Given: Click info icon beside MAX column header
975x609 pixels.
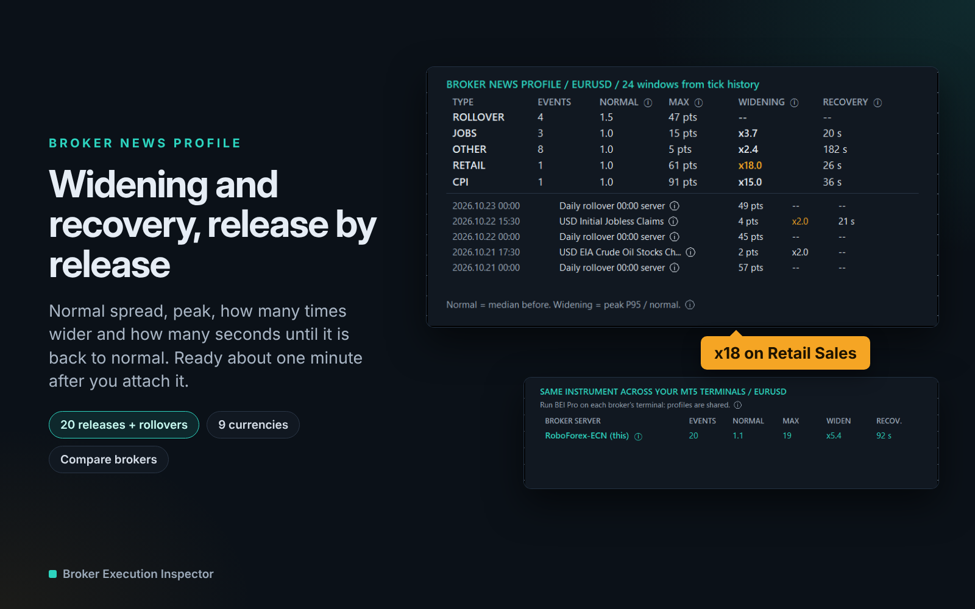Looking at the screenshot, I should (698, 103).
